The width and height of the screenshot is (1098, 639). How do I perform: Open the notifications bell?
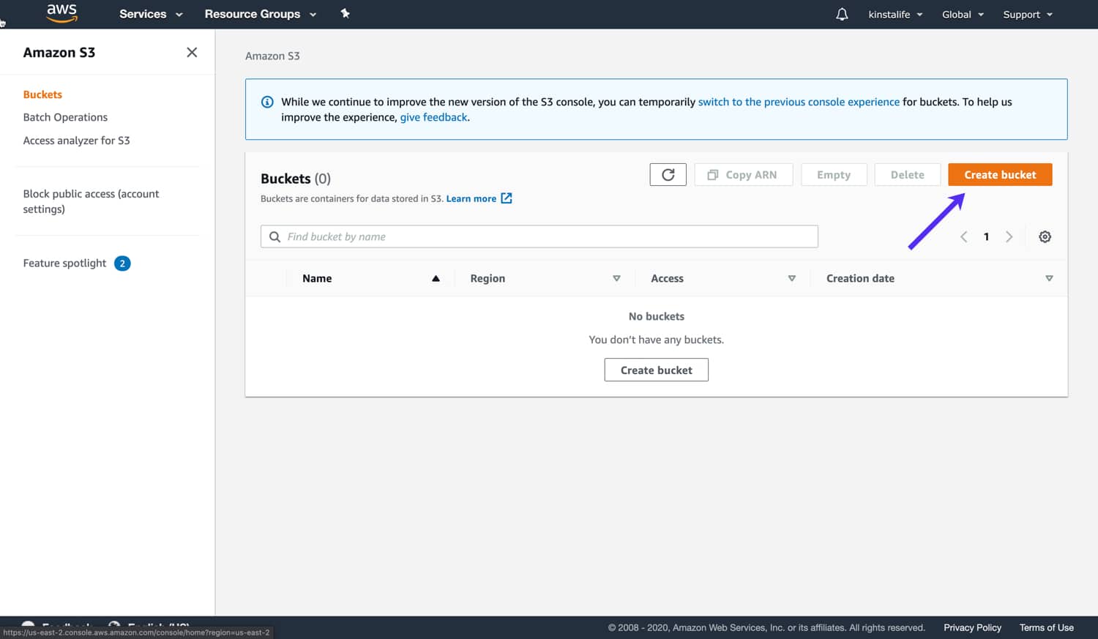click(841, 14)
